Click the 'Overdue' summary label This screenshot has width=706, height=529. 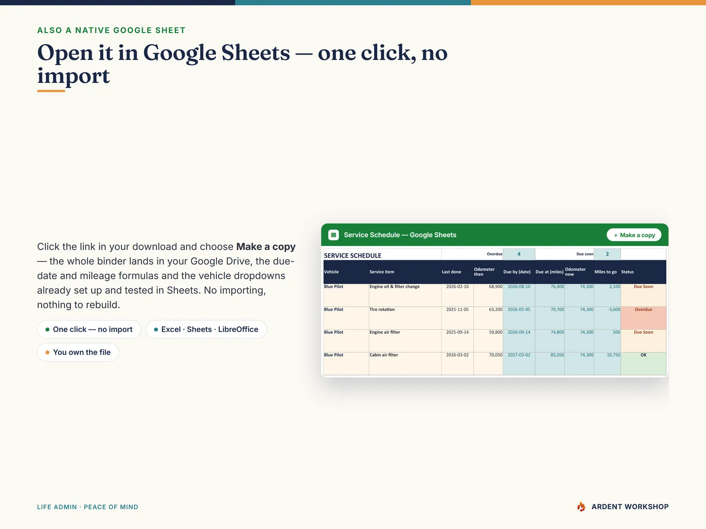point(494,254)
